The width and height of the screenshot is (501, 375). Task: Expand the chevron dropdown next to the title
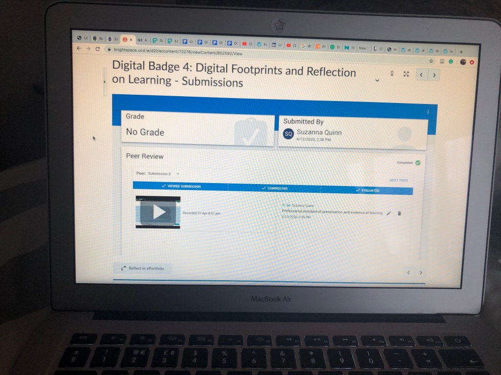pos(377,81)
